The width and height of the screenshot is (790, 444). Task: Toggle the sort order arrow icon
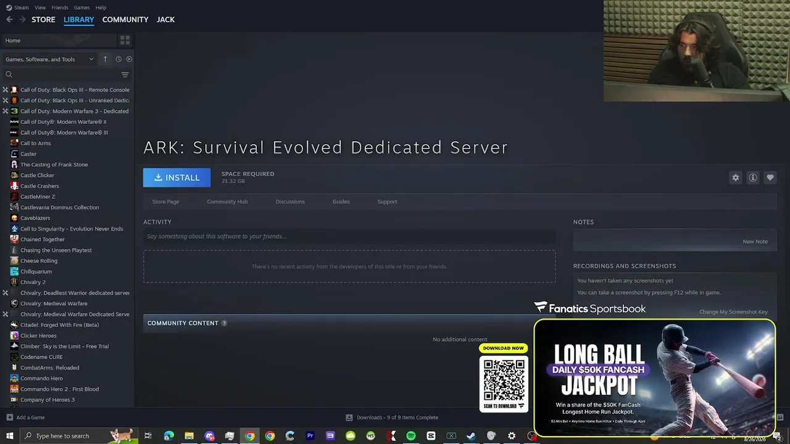click(105, 59)
